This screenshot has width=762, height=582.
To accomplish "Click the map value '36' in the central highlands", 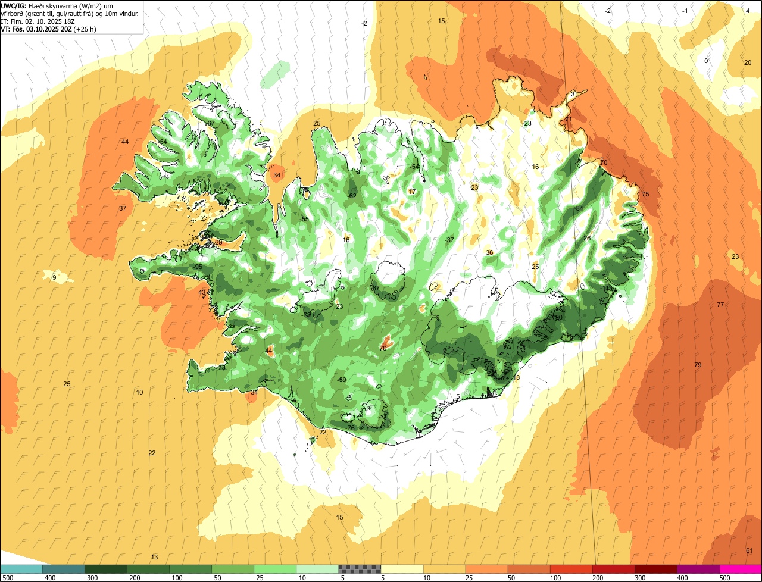I will 489,252.
